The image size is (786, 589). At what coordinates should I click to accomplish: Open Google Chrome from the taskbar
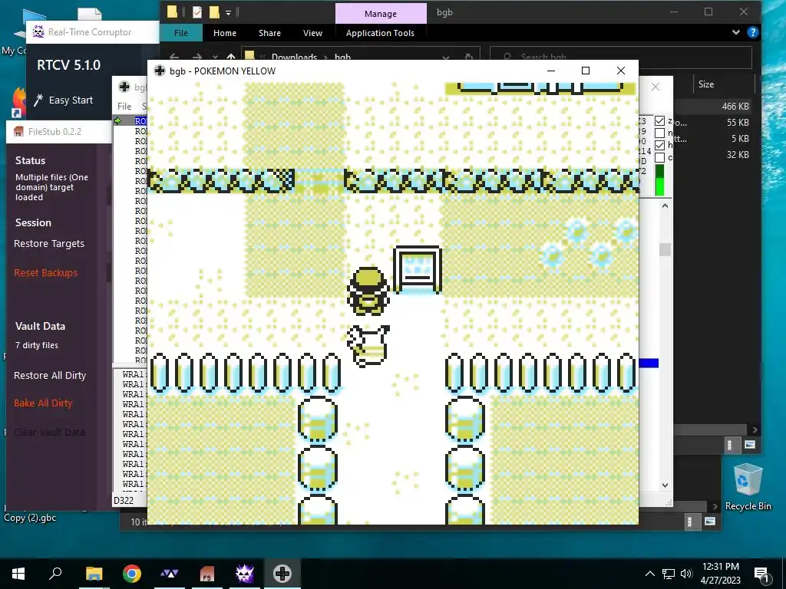coord(132,574)
